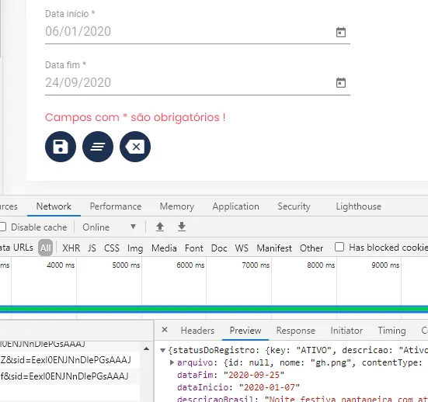The image size is (428, 402).
Task: Click the Data fim date field
Action: 197,82
